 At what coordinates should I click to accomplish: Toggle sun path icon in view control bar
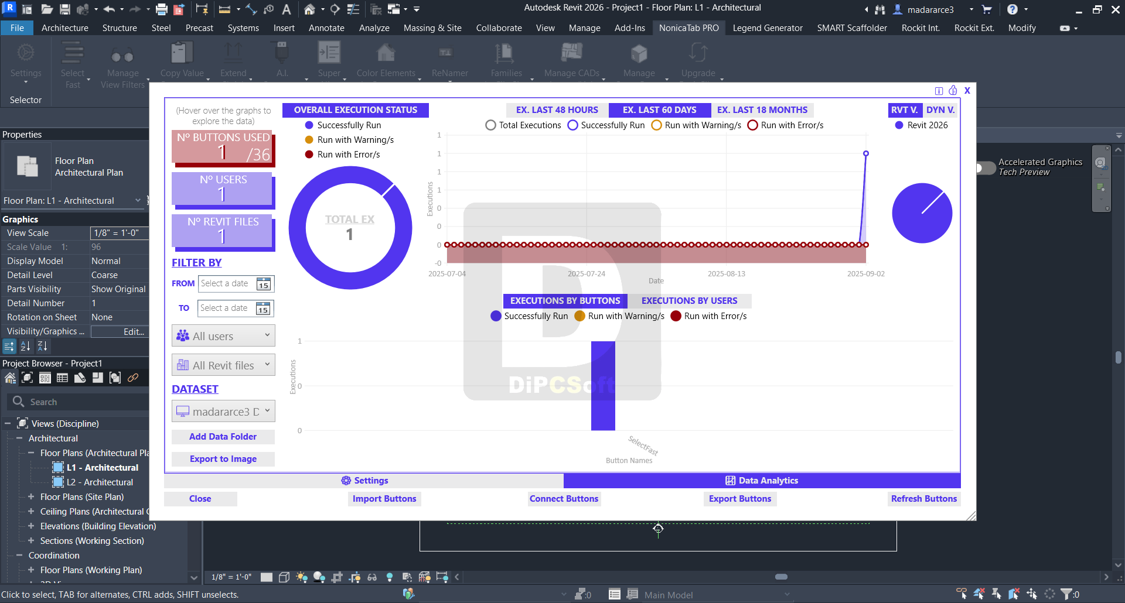(x=302, y=577)
